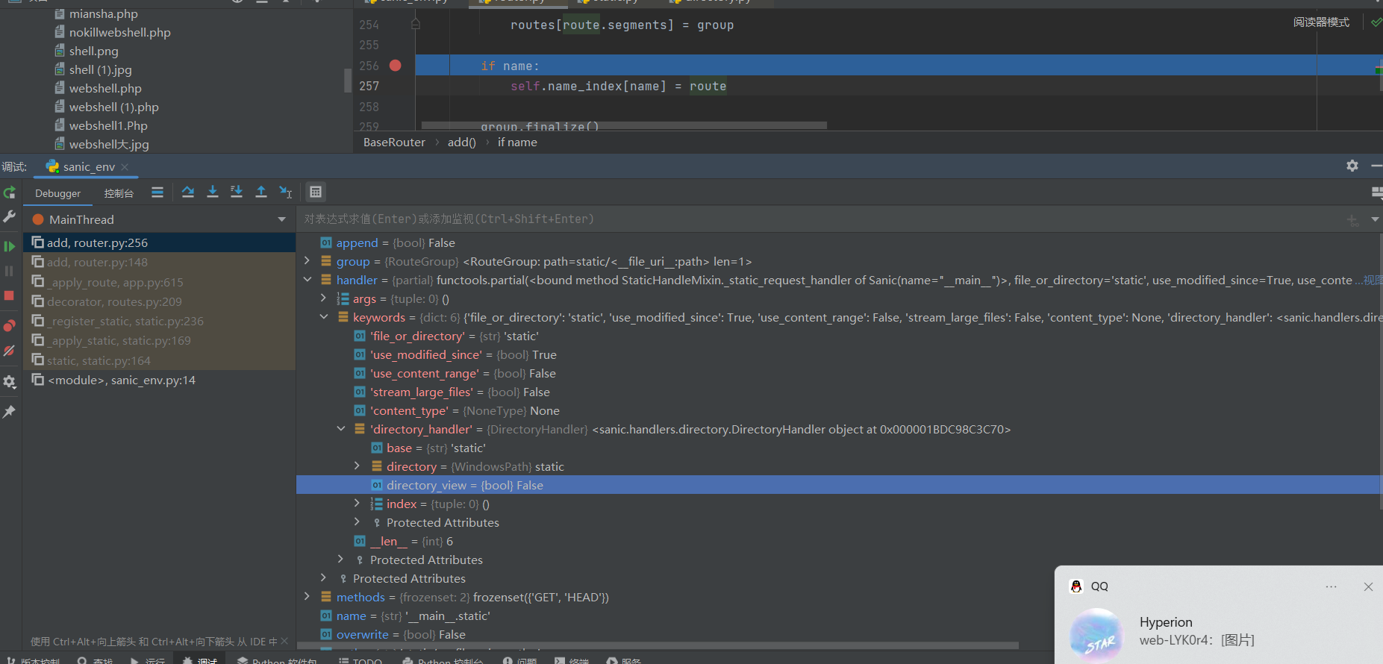The height and width of the screenshot is (664, 1383).
Task: Dismiss the QQ notification popup
Action: pos(1368,587)
